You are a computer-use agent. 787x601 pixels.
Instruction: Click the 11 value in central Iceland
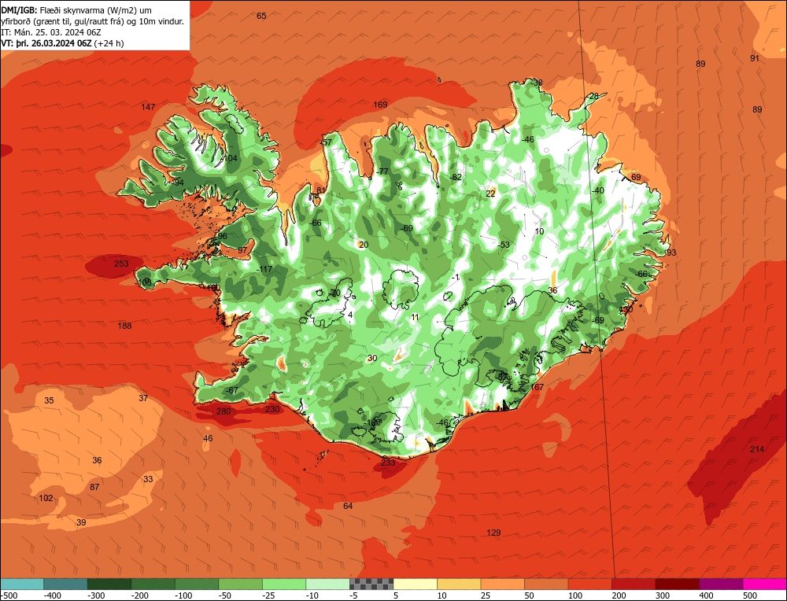tap(415, 317)
